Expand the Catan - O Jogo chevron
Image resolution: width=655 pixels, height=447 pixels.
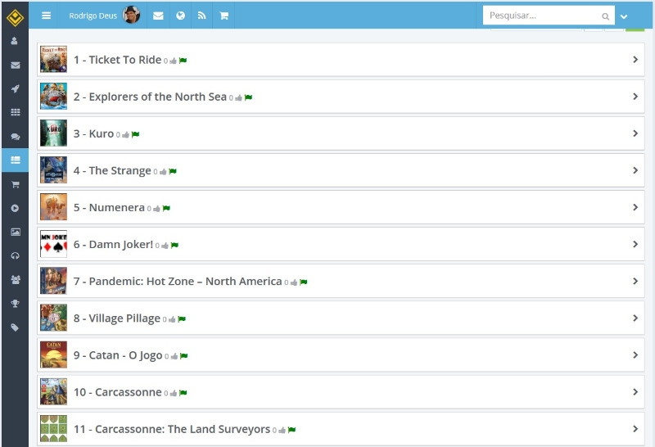[x=635, y=354]
